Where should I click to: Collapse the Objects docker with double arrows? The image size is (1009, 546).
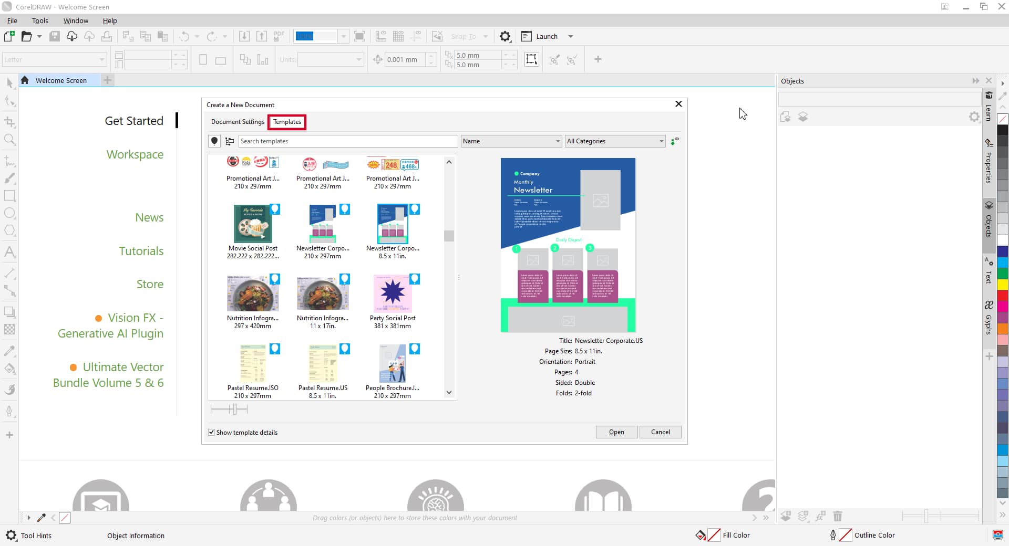tap(976, 81)
